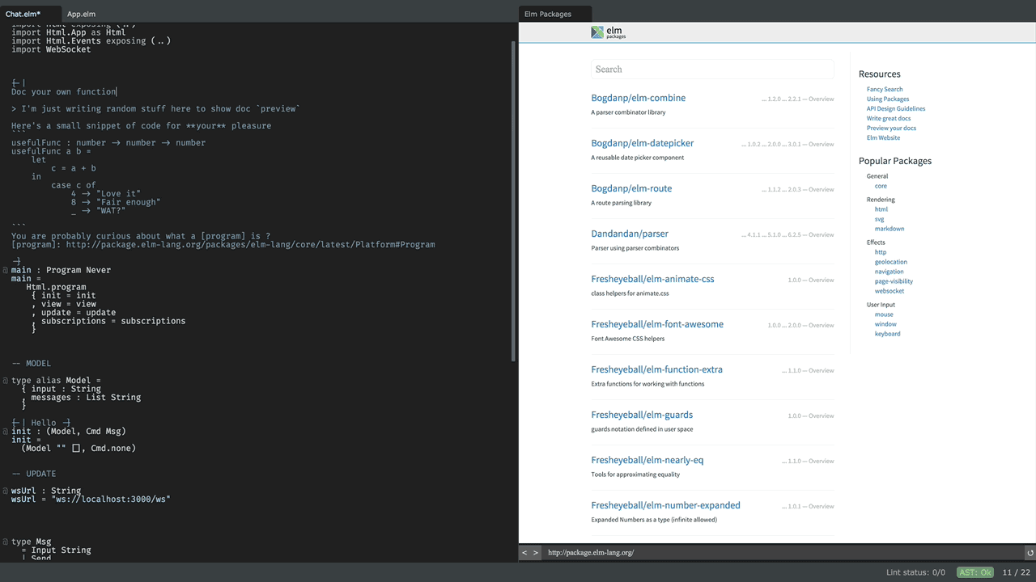Toggle the gutter fold marker beside init : (Model, Cmd Msg)
This screenshot has height=582, width=1036.
6,432
